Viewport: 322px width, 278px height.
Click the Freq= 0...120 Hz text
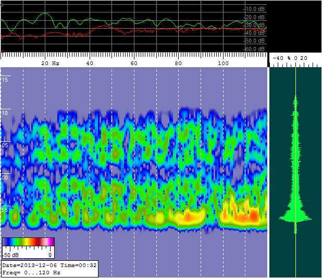coord(31,272)
